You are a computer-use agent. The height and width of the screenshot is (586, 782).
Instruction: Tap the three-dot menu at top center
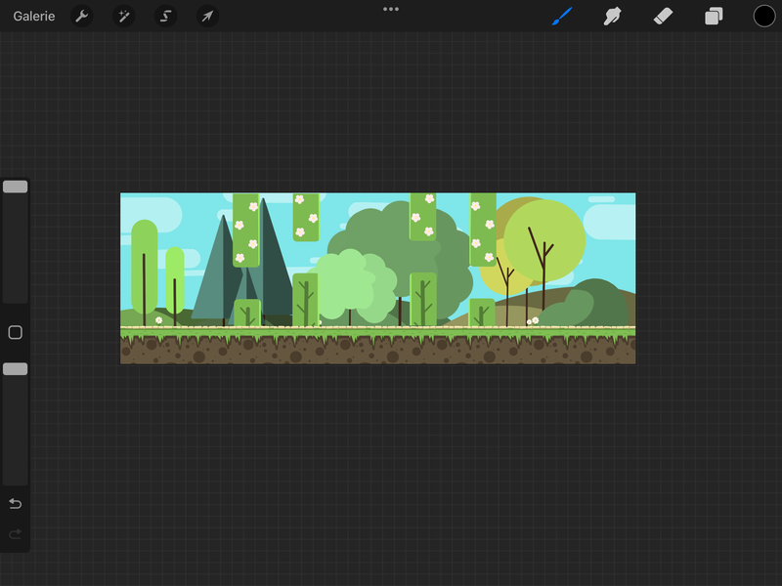tap(391, 9)
